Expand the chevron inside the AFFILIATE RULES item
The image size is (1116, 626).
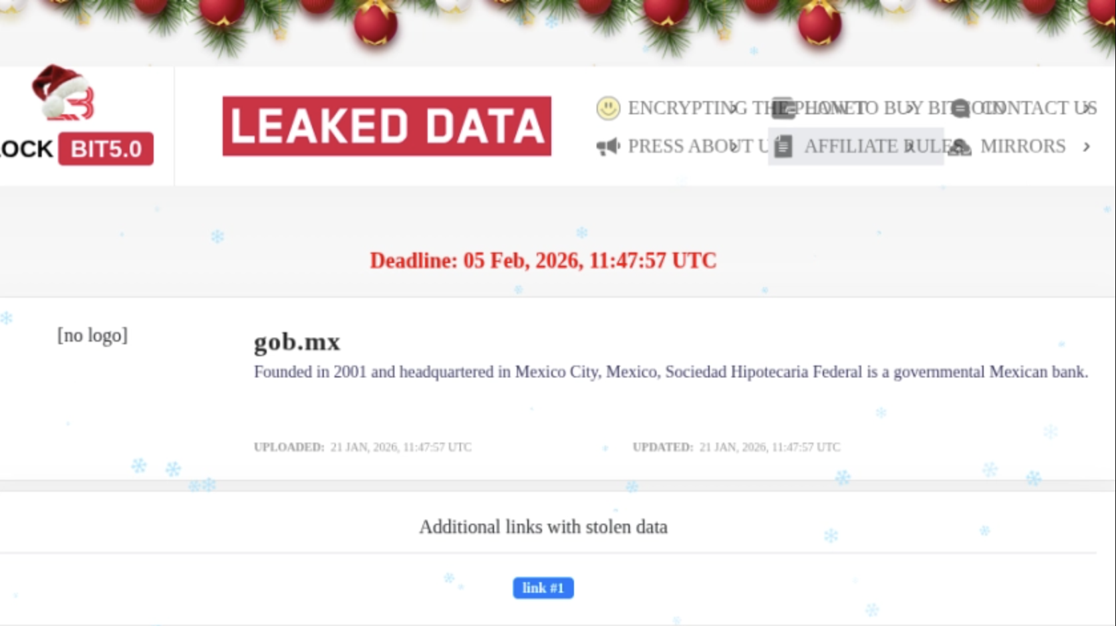[x=909, y=146]
